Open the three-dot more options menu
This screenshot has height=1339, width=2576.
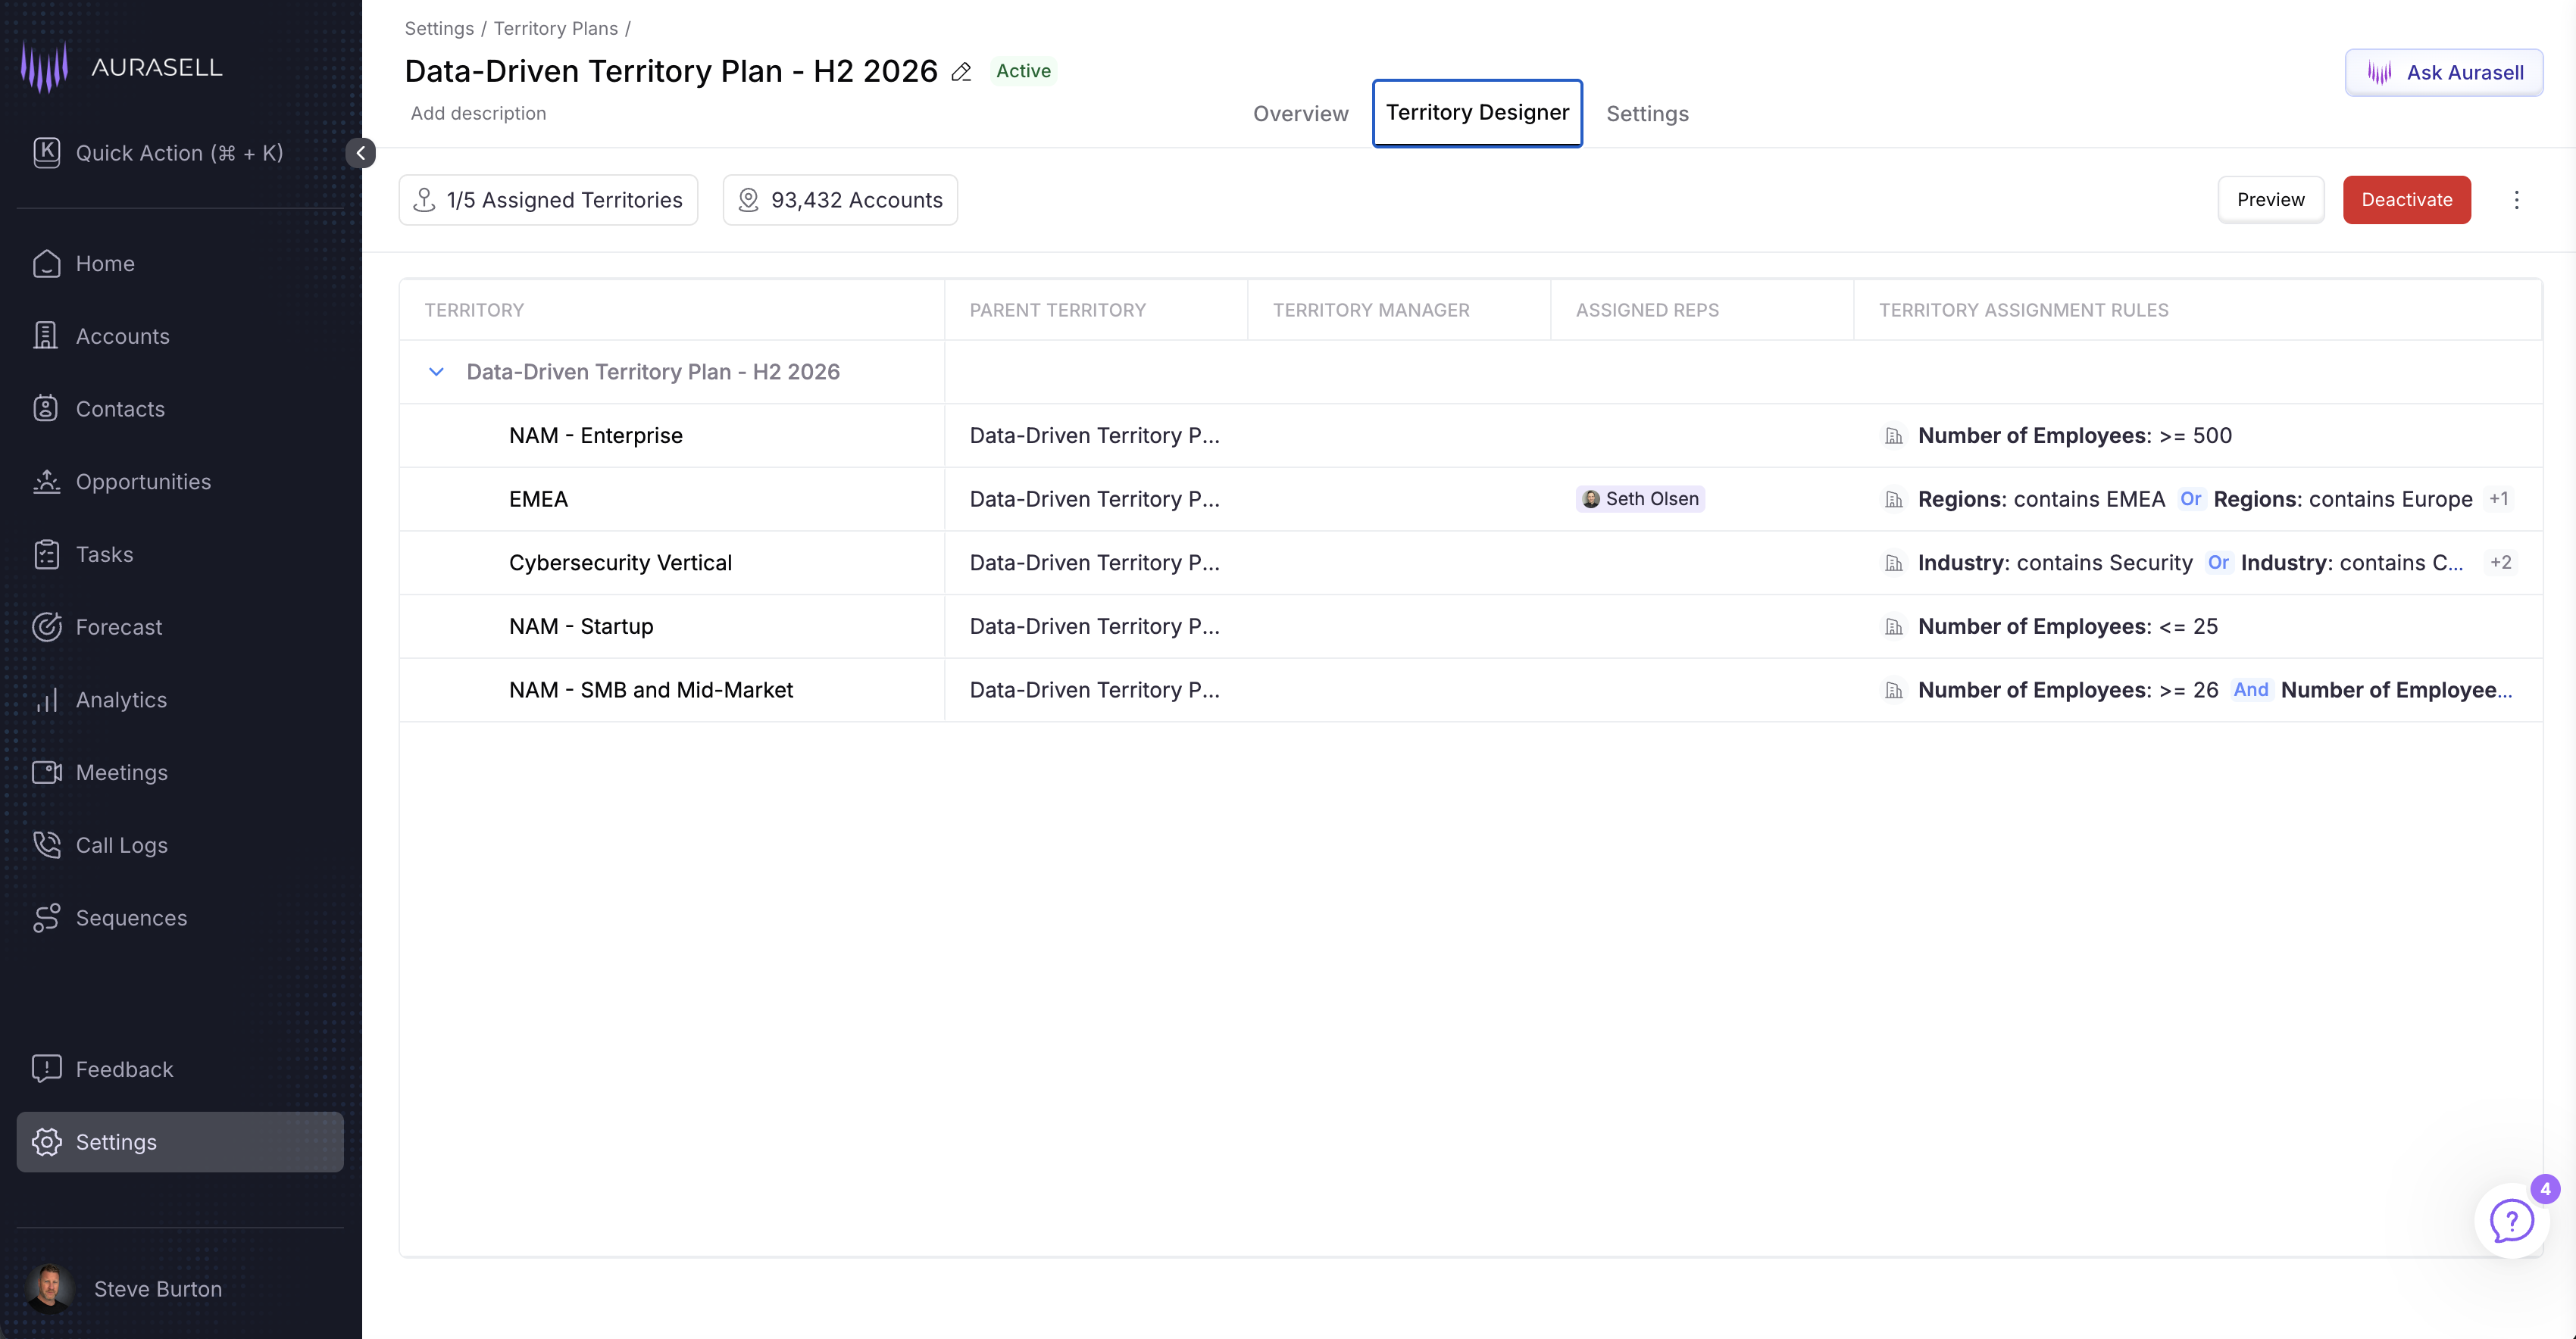click(2516, 200)
